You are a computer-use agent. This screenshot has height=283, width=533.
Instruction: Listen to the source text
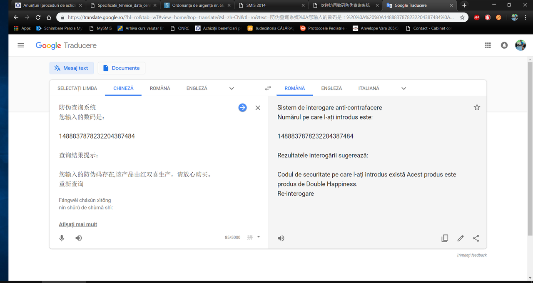tap(79, 238)
